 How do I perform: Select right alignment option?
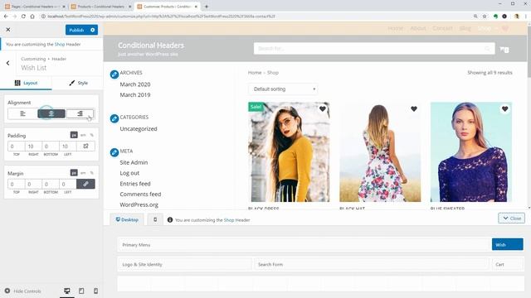(80, 113)
